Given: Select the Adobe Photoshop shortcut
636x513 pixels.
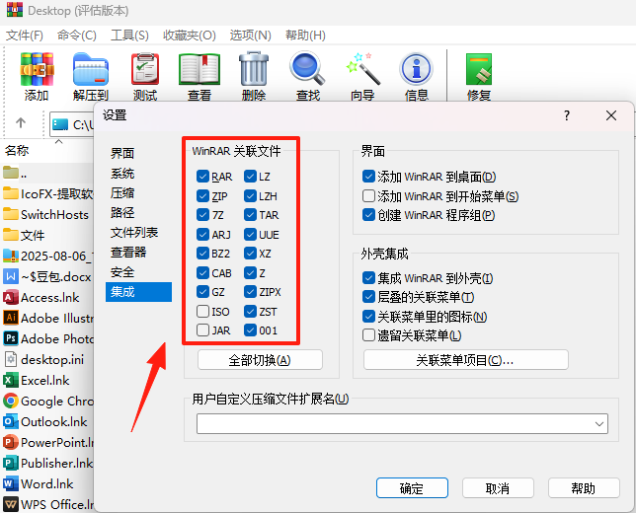Looking at the screenshot, I should (x=48, y=338).
